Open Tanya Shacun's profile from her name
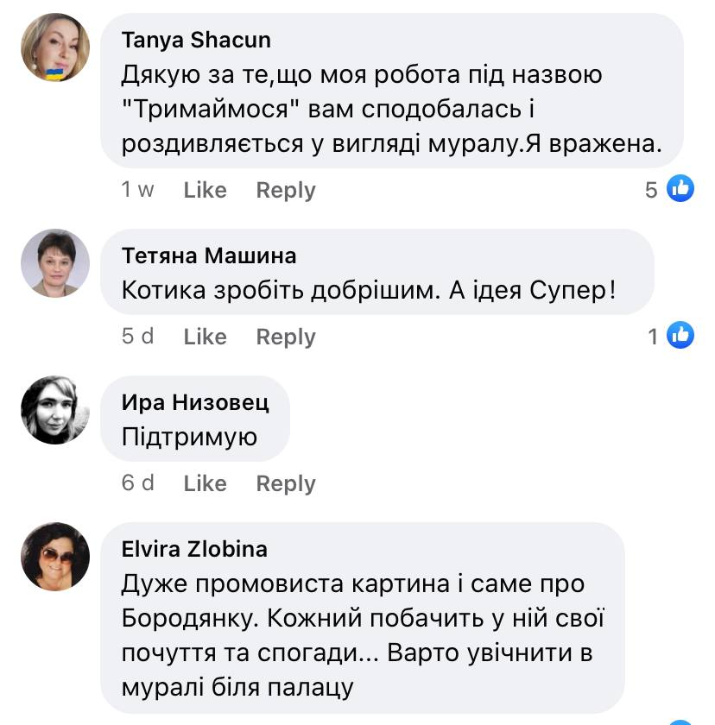This screenshot has width=715, height=725. click(196, 39)
